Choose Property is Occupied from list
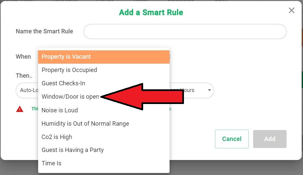The width and height of the screenshot is (303, 175). click(x=104, y=70)
